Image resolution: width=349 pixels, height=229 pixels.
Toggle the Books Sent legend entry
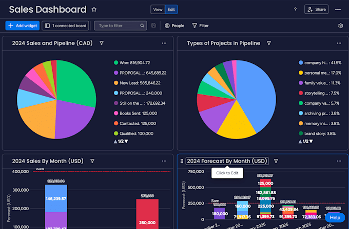[135, 113]
